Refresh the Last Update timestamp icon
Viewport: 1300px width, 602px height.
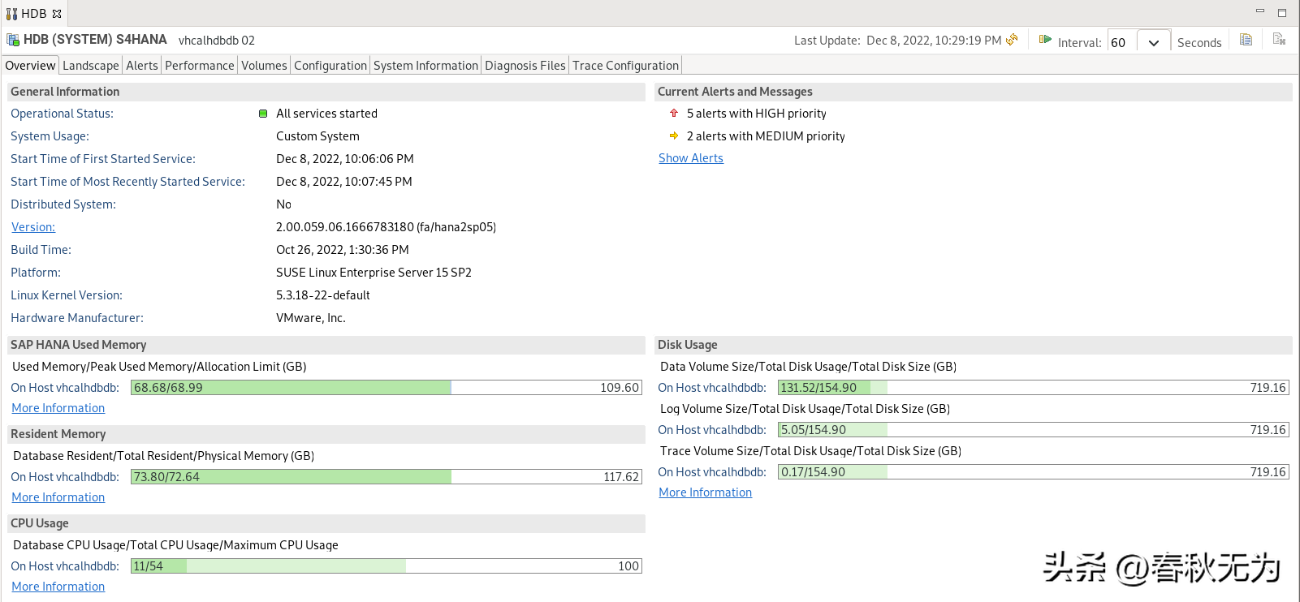(x=1012, y=40)
